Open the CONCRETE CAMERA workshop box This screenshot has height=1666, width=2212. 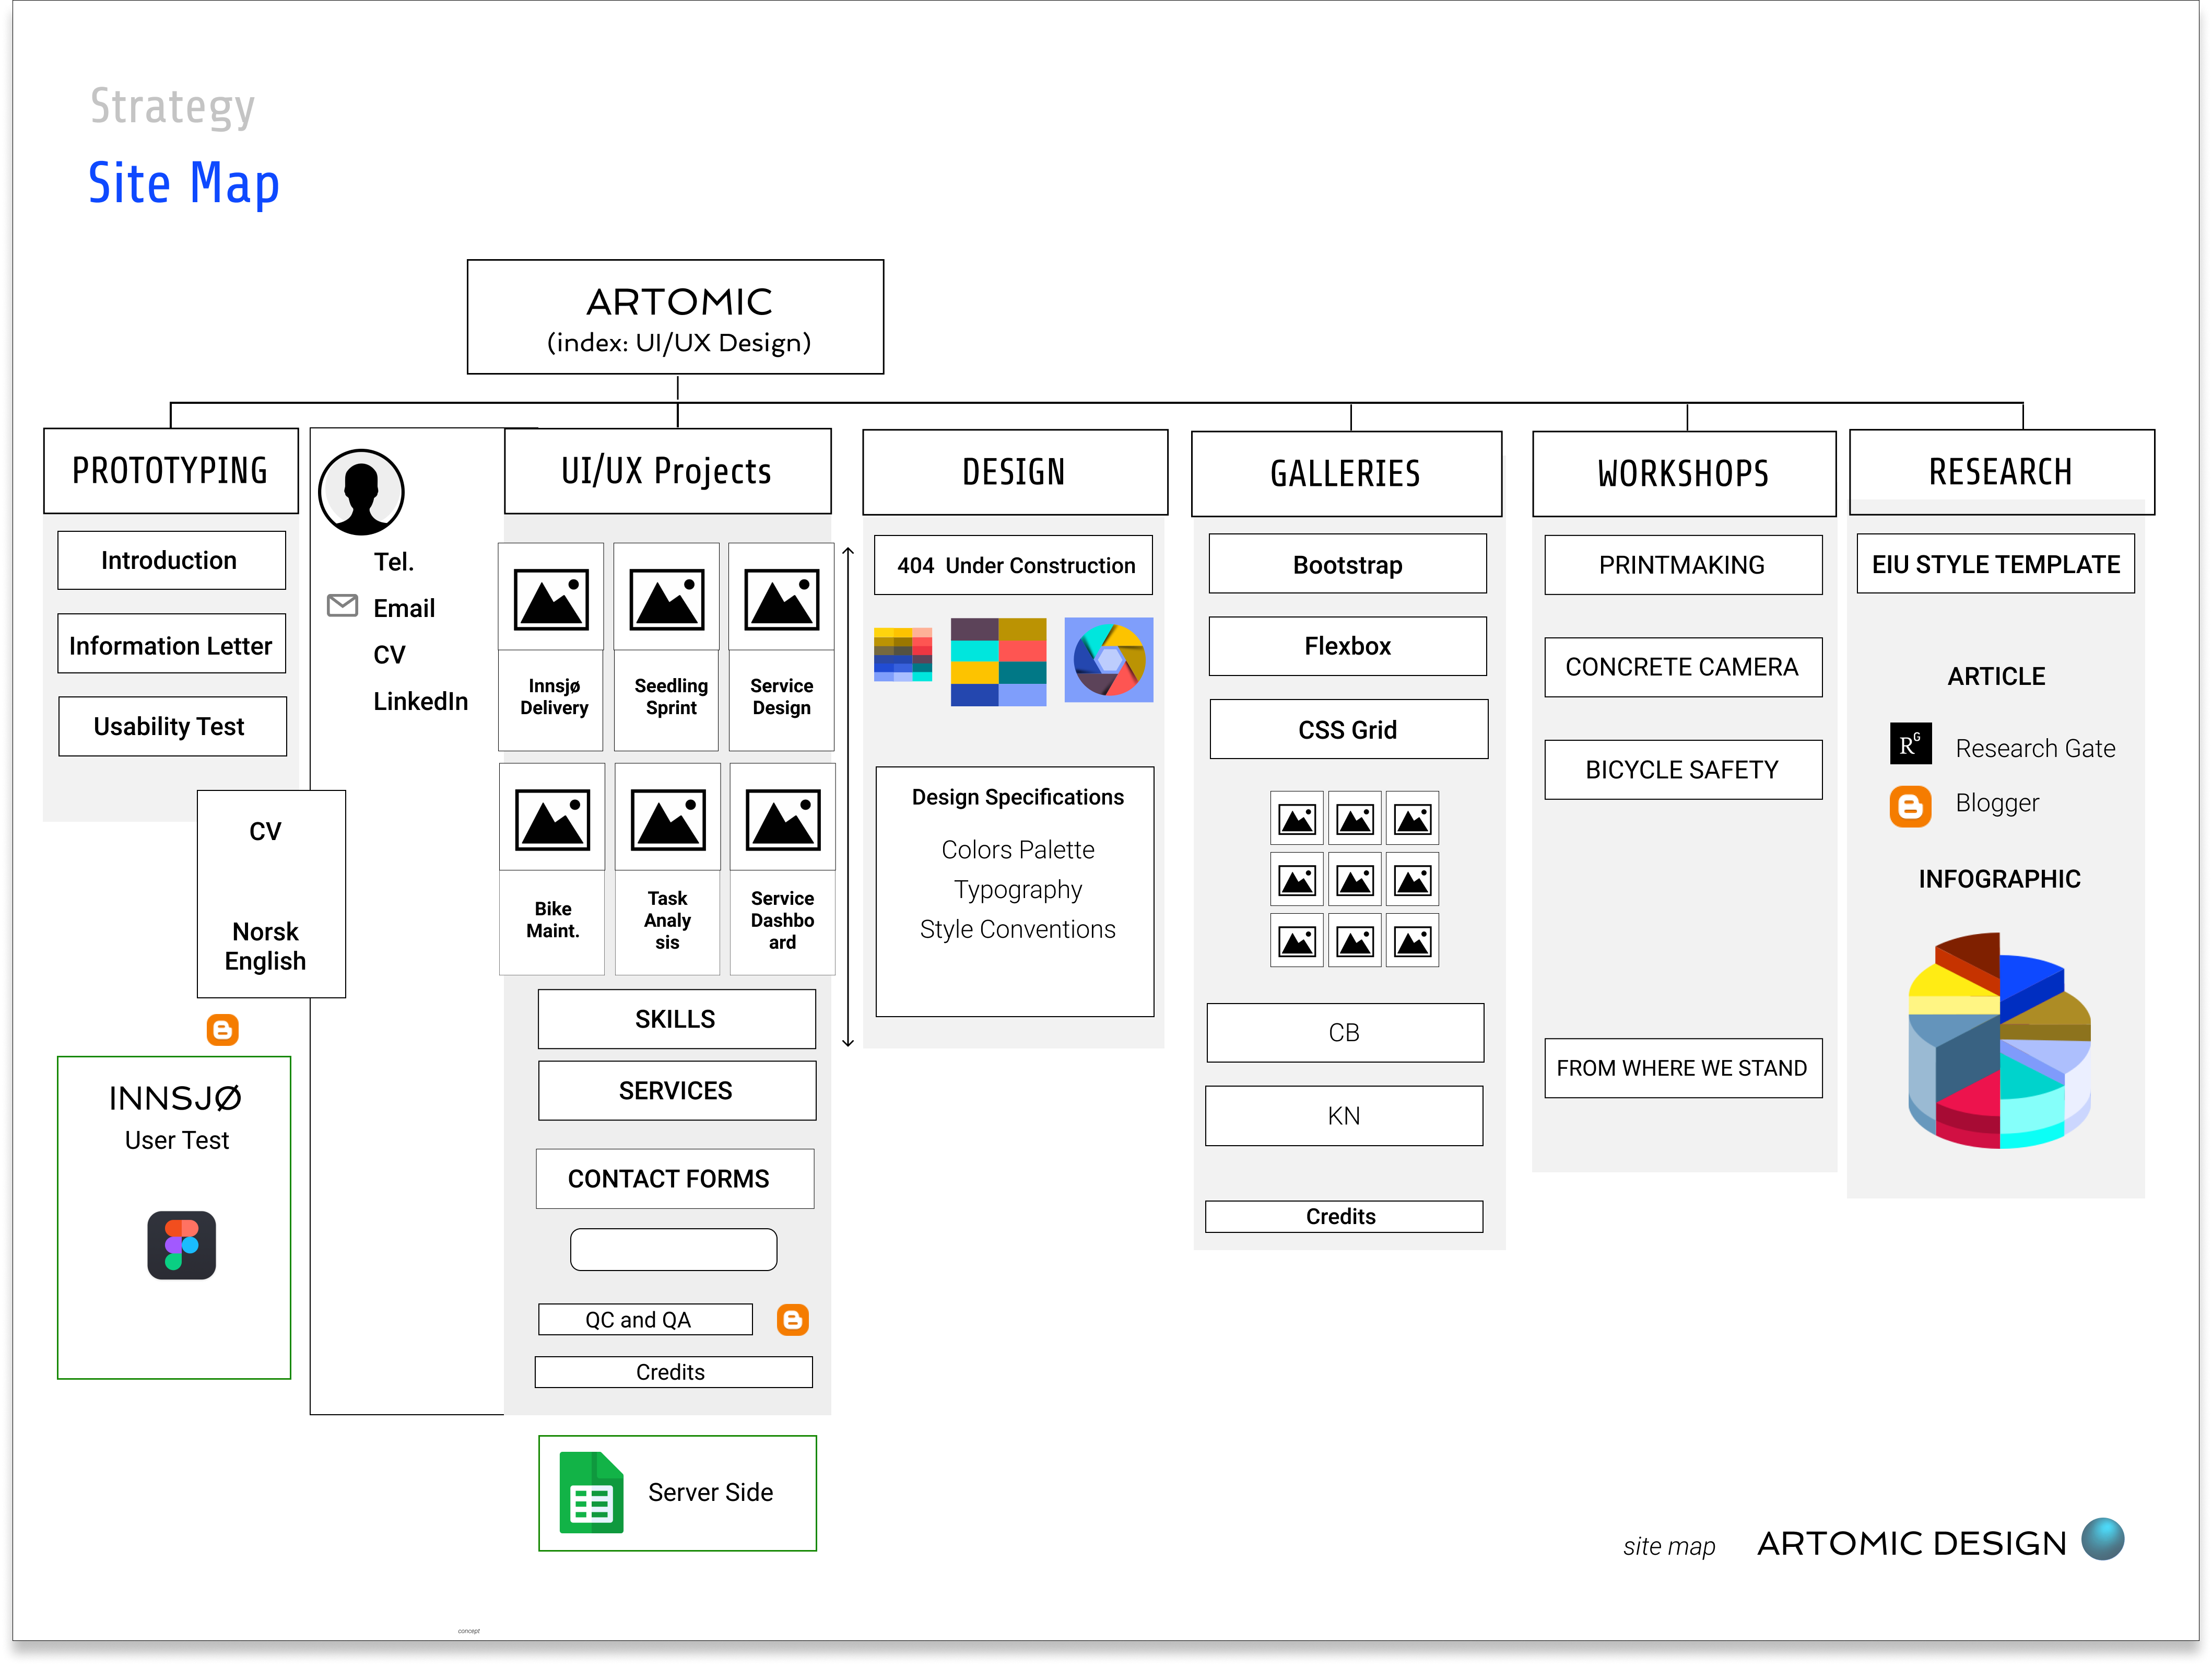click(1683, 668)
